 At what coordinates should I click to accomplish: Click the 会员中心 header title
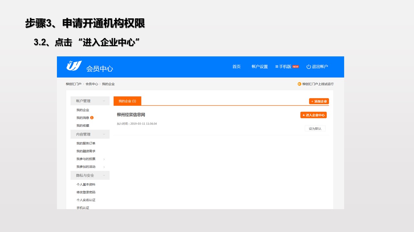tap(100, 69)
